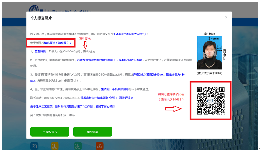Click the sample ID photo image
261x151 pixels.
point(210,53)
